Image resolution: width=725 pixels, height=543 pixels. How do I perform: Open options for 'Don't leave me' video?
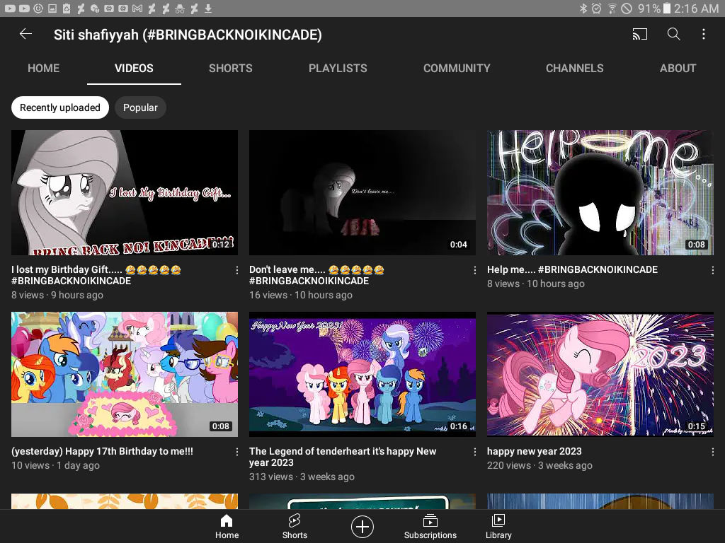click(474, 270)
